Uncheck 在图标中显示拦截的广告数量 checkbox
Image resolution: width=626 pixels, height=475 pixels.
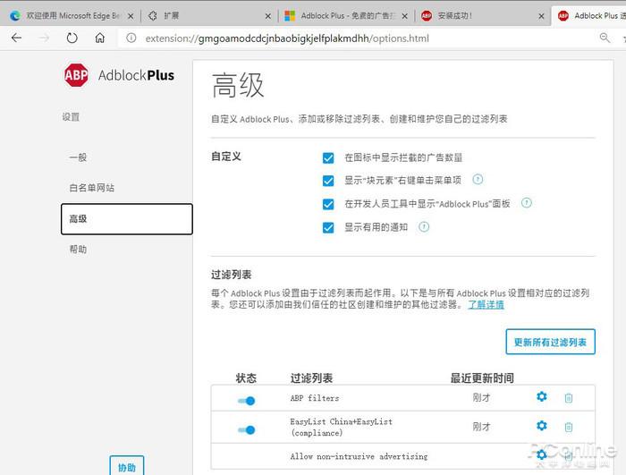328,157
